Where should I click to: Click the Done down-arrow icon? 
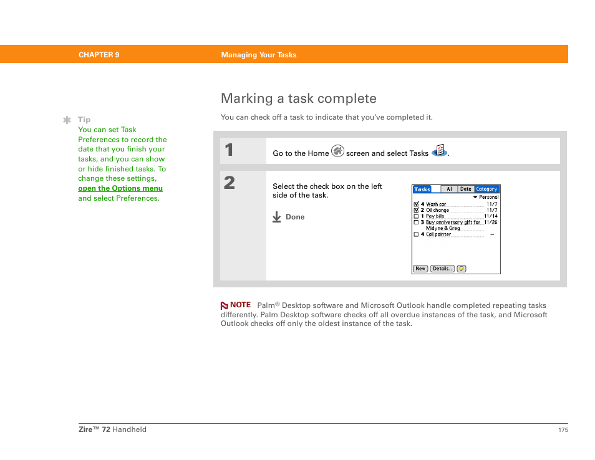[x=277, y=217]
